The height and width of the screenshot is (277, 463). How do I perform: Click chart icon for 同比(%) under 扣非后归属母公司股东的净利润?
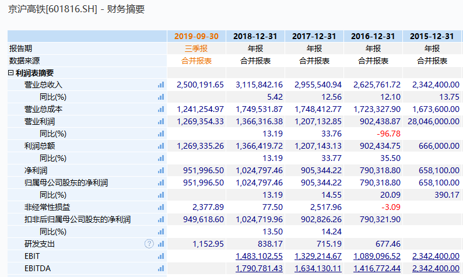click(x=161, y=232)
